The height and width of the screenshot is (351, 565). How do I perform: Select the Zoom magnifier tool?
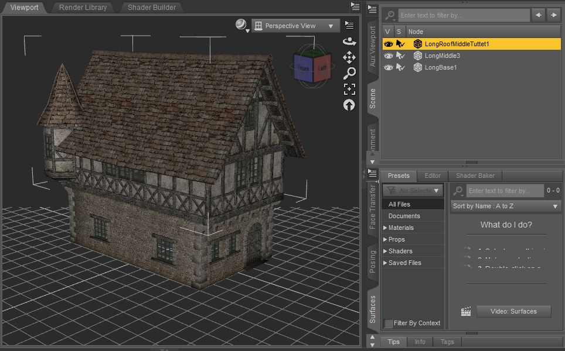(349, 71)
